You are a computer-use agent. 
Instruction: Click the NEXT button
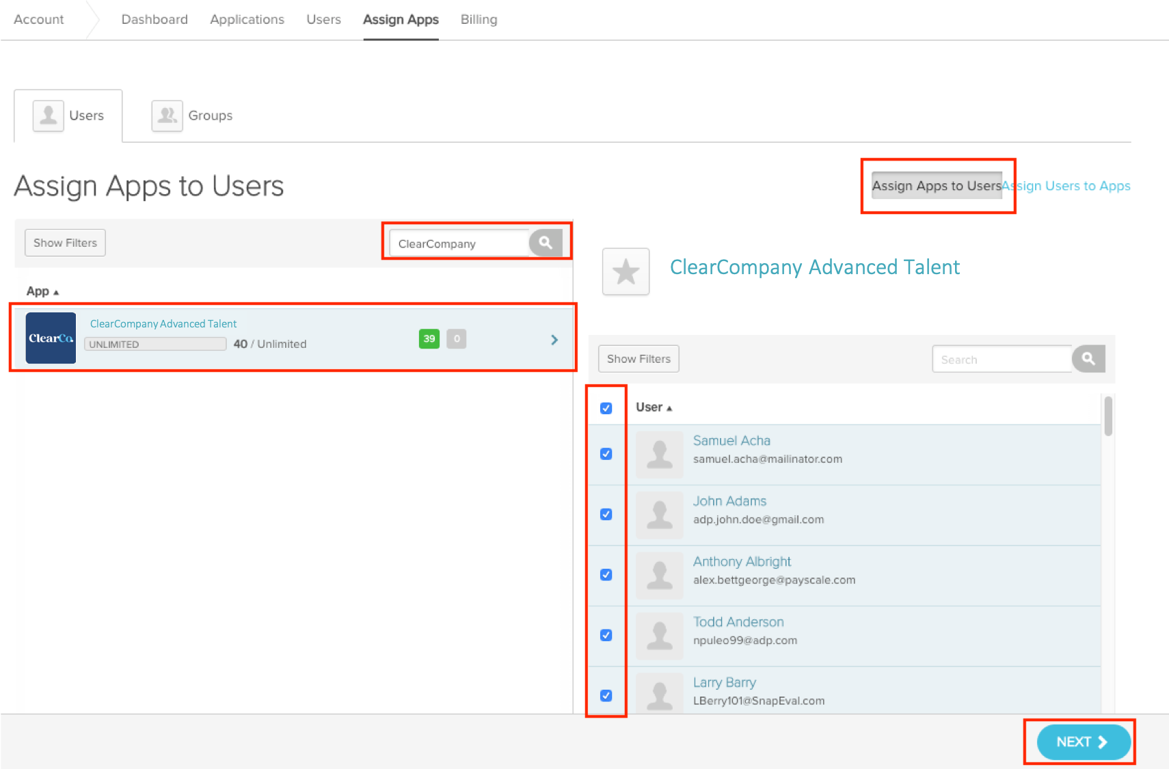tap(1084, 742)
